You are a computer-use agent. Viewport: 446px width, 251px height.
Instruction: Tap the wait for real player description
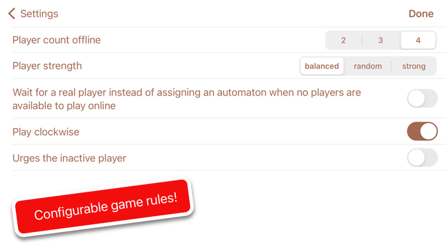point(187,99)
